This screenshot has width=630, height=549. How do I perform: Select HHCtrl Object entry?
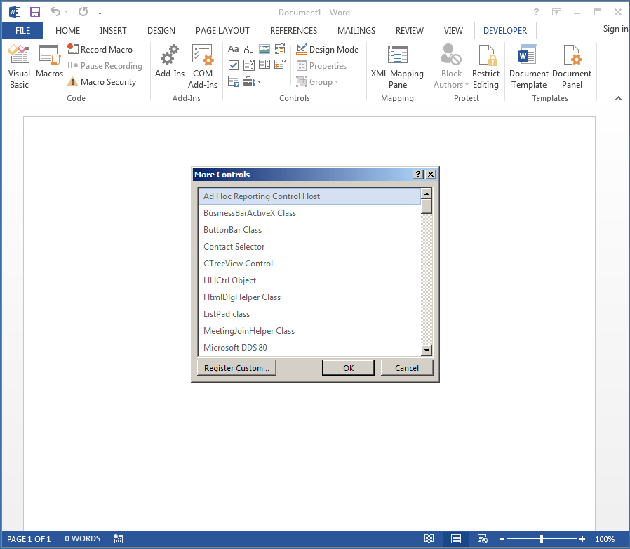[309, 280]
